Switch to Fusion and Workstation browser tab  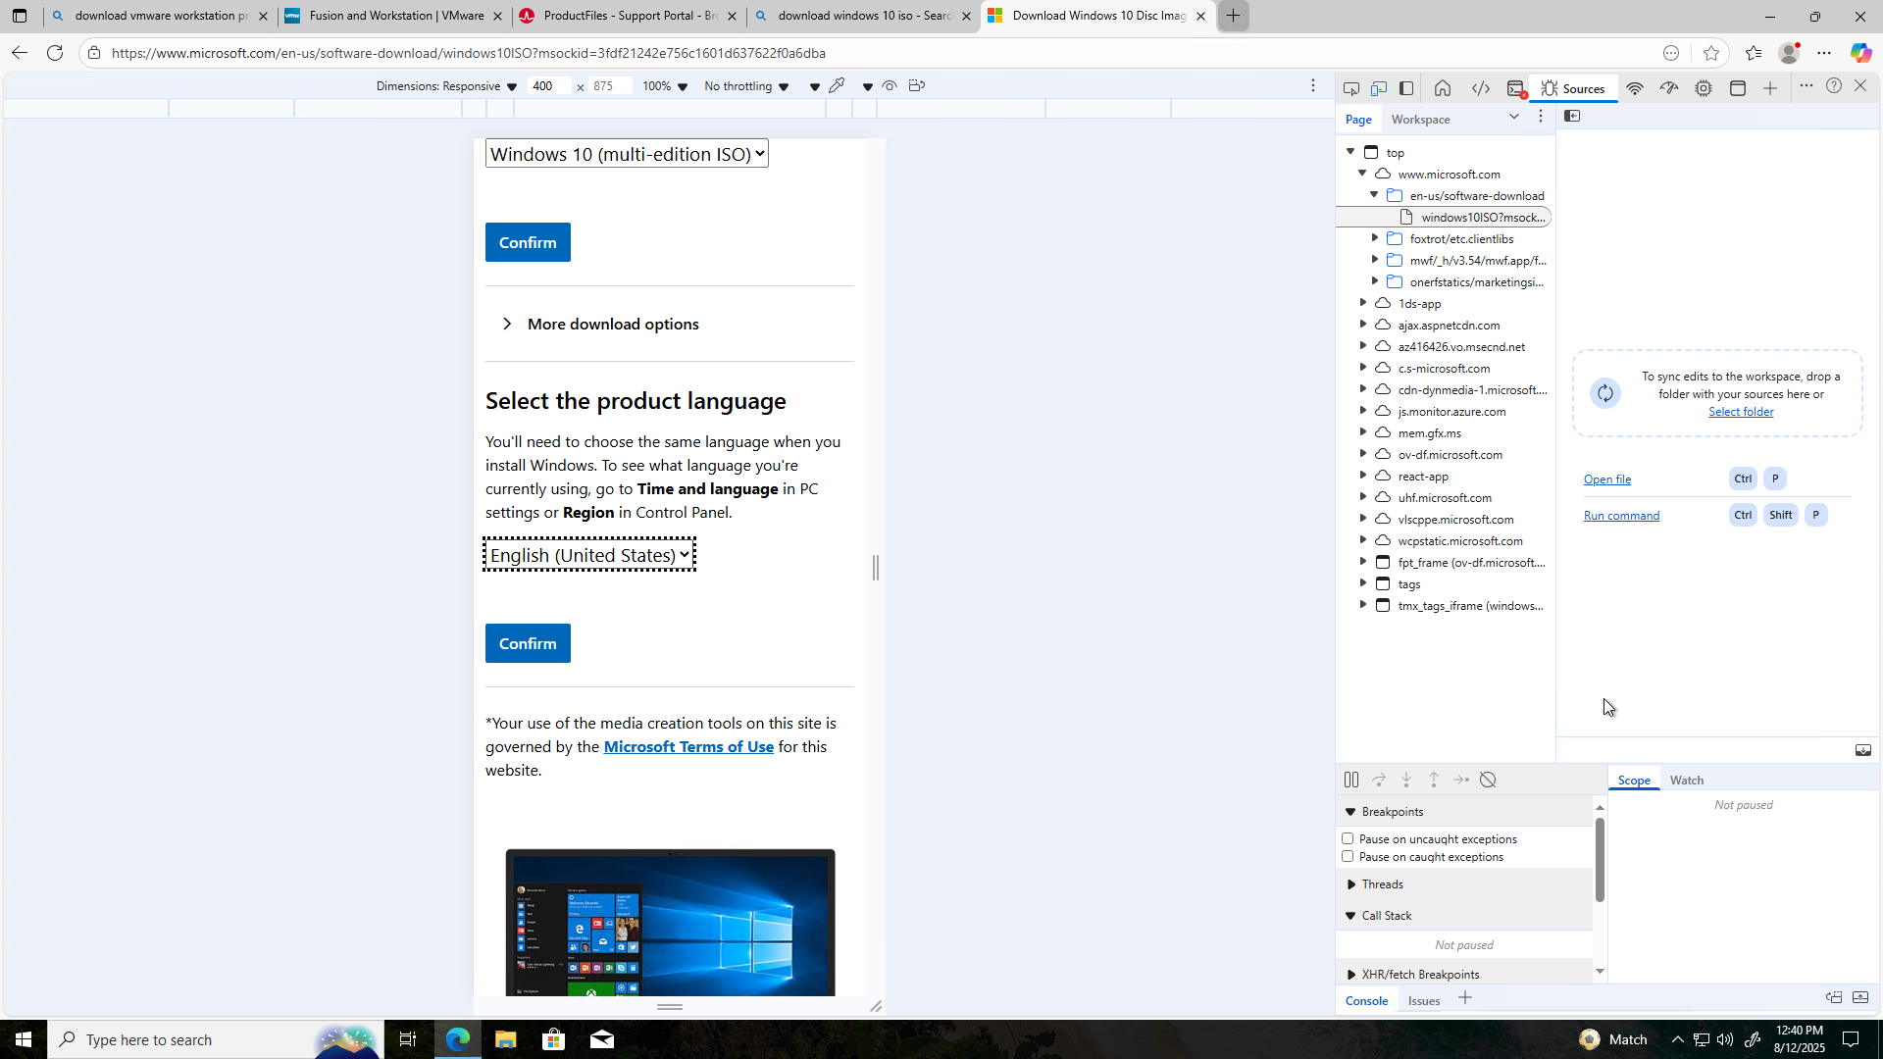(394, 16)
